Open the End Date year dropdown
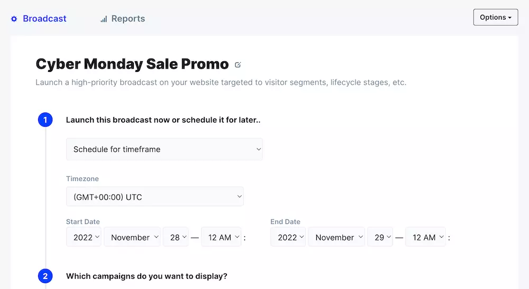The image size is (529, 289). point(288,237)
